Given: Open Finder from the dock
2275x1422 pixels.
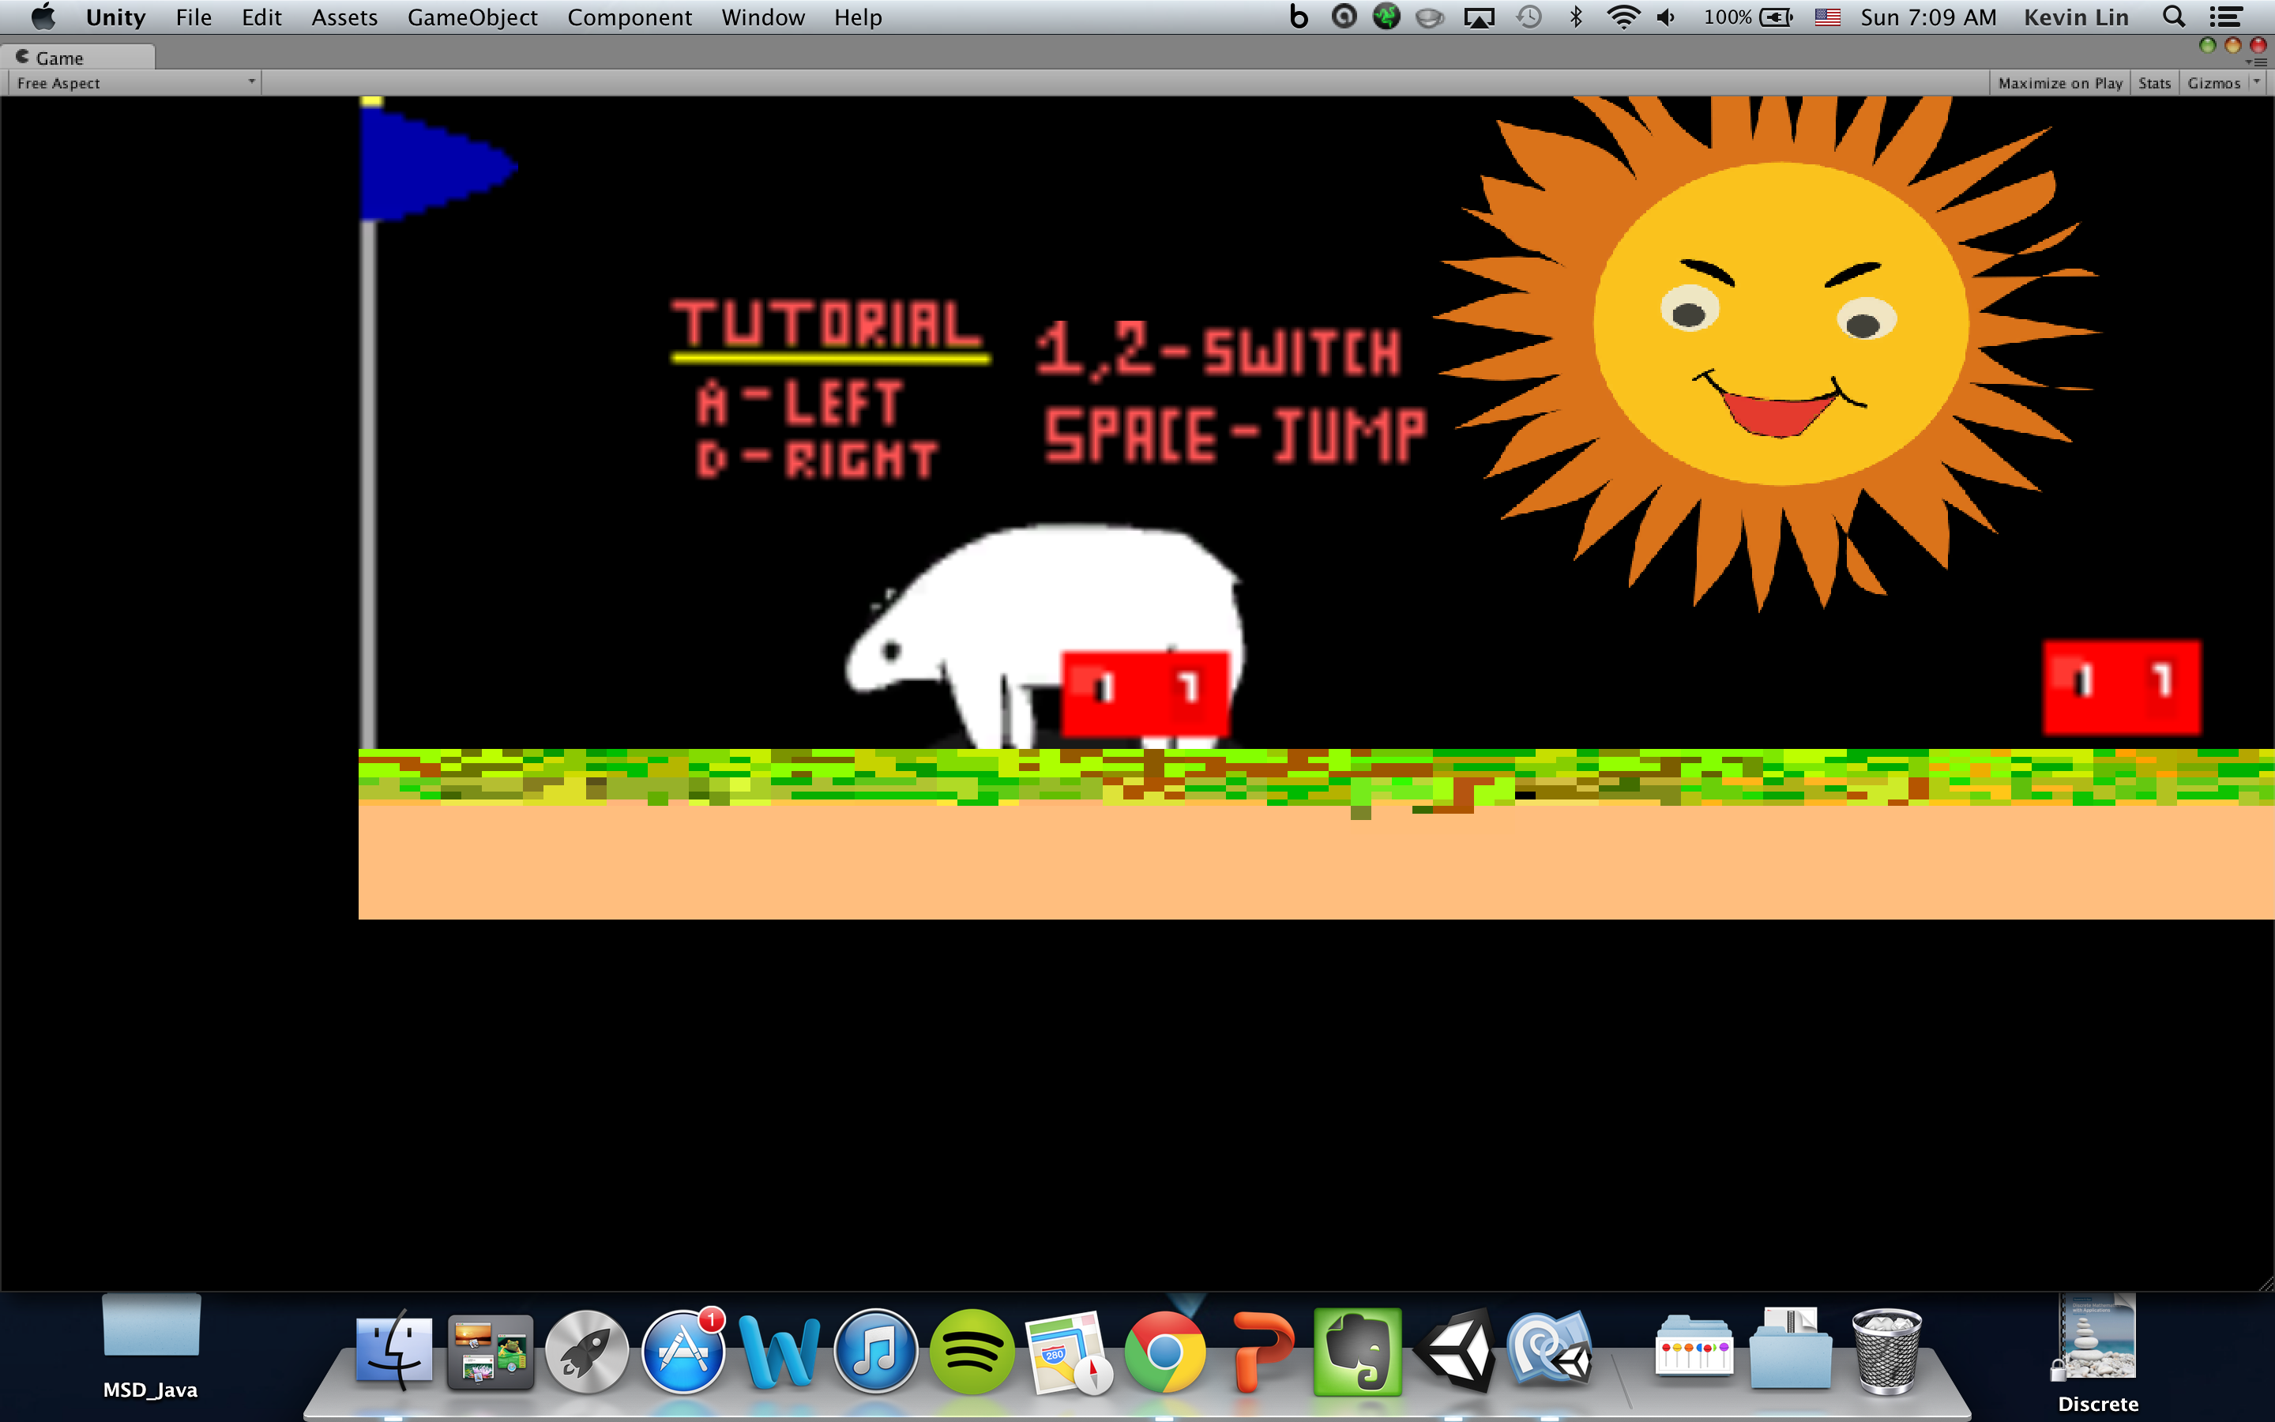Looking at the screenshot, I should click(x=394, y=1352).
